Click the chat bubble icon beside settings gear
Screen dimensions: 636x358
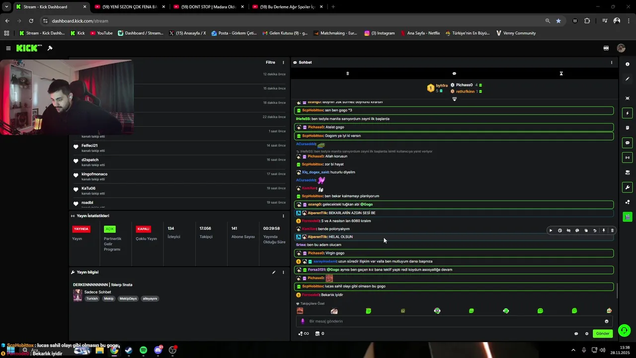tap(576, 334)
